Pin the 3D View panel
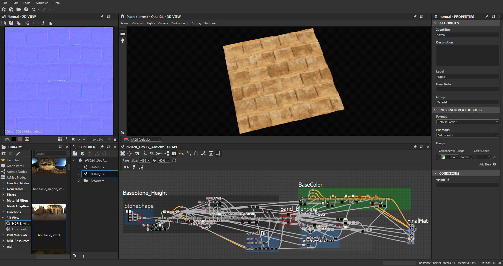This screenshot has height=266, width=503. (415, 16)
